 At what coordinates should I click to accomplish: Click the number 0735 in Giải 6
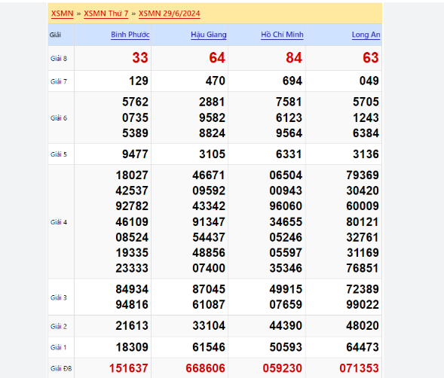point(136,117)
